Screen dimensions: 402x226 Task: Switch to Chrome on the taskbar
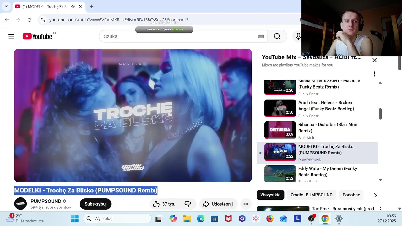(325, 218)
